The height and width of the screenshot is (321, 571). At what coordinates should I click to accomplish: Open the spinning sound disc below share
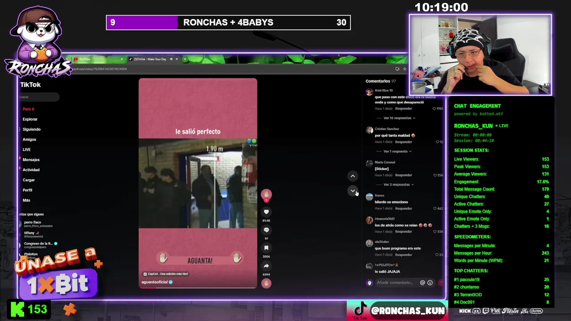tap(266, 283)
